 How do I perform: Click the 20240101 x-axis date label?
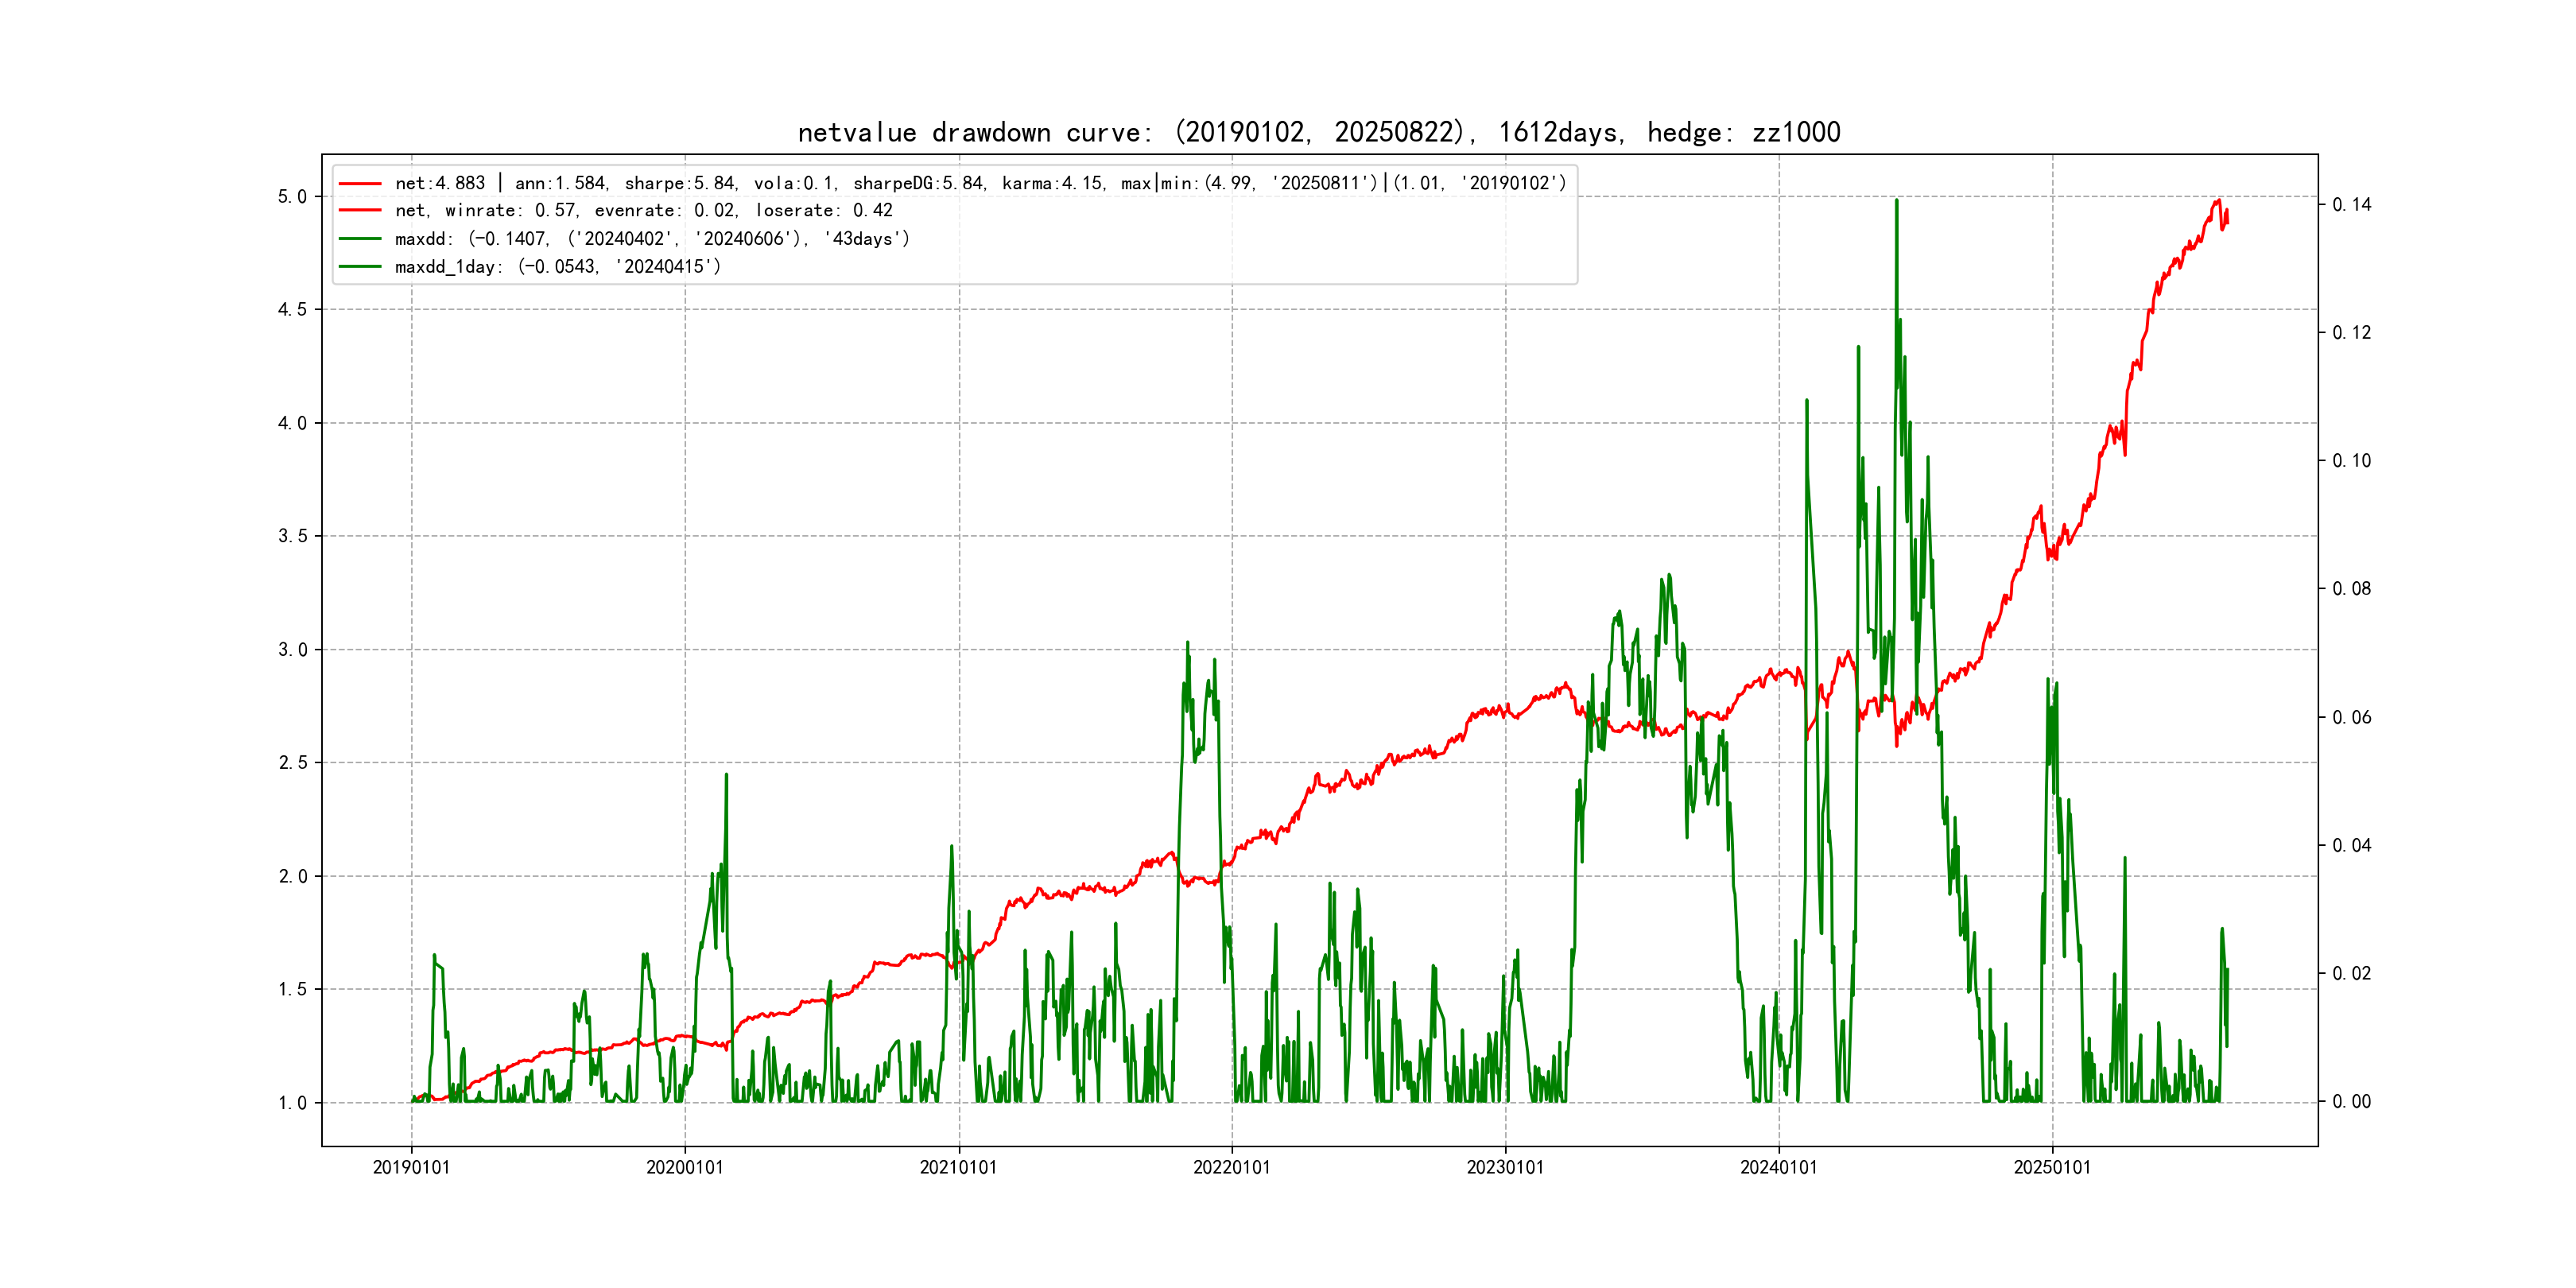click(x=1778, y=1168)
